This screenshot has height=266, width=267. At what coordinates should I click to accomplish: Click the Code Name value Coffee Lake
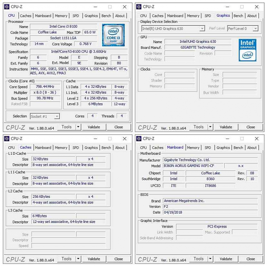tap(47, 32)
